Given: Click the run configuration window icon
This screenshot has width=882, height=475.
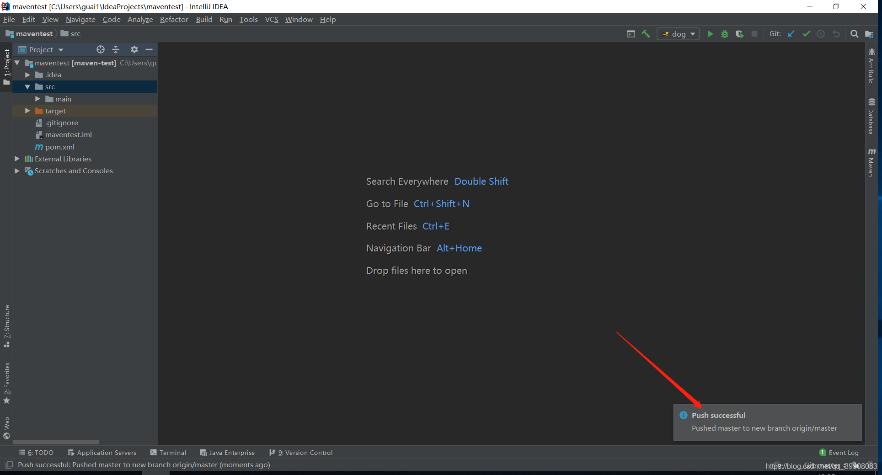Looking at the screenshot, I should [x=631, y=34].
